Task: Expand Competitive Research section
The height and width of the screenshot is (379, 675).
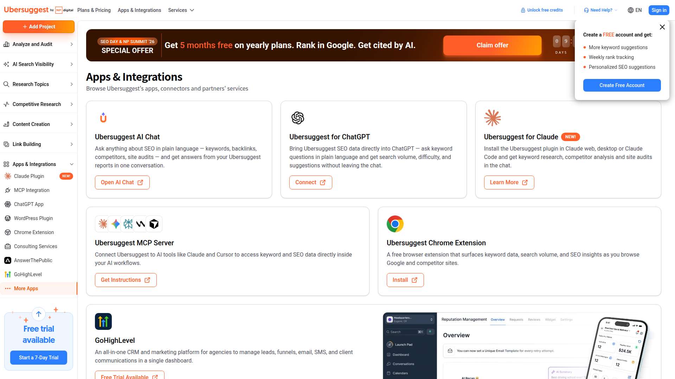Action: coord(39,104)
